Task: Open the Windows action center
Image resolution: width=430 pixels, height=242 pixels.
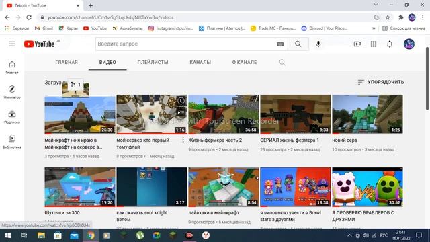Action: click(x=419, y=235)
